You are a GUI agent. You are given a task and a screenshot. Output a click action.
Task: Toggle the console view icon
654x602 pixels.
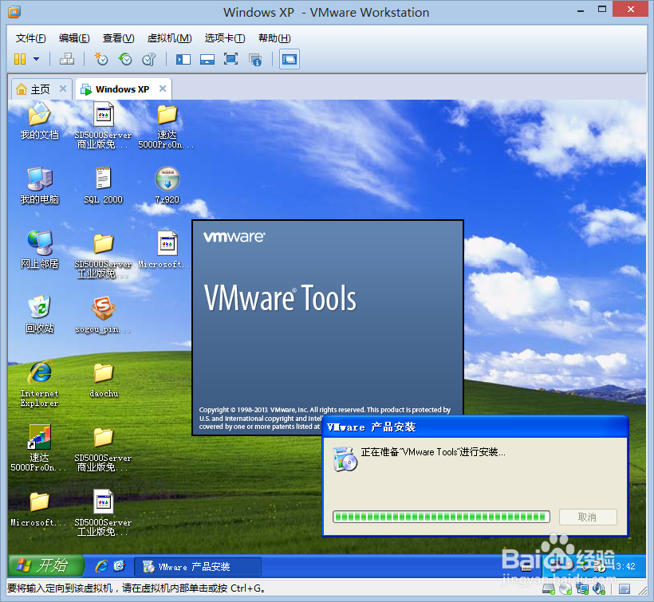point(290,59)
